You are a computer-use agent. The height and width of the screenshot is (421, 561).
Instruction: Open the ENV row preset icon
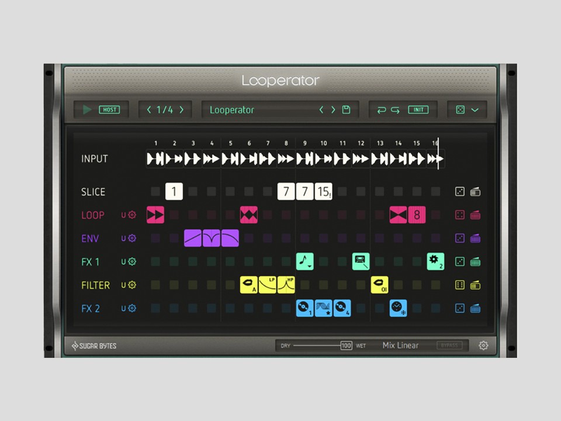point(475,239)
